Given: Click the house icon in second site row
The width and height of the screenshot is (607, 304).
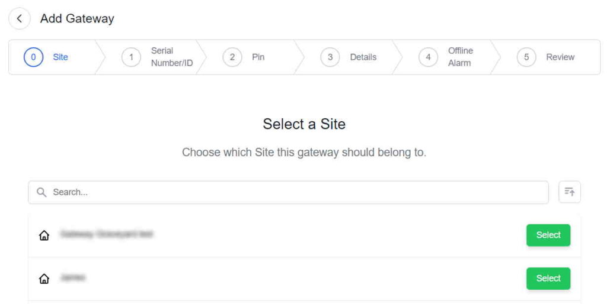Looking at the screenshot, I should (x=44, y=279).
